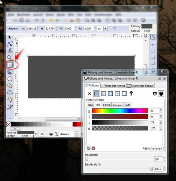The height and width of the screenshot is (181, 176).
Task: Open the Farbrad color wheel tab
Action: pos(118,105)
